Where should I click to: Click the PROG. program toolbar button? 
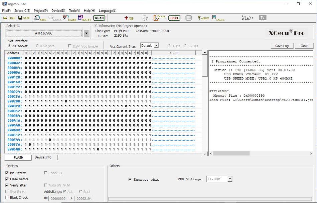tap(174, 18)
